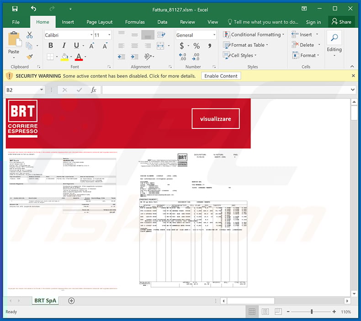The height and width of the screenshot is (321, 361).
Task: Switch to the Insert tab
Action: tap(68, 22)
